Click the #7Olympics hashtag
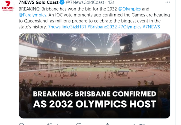The width and height of the screenshot is (181, 125). [130, 27]
